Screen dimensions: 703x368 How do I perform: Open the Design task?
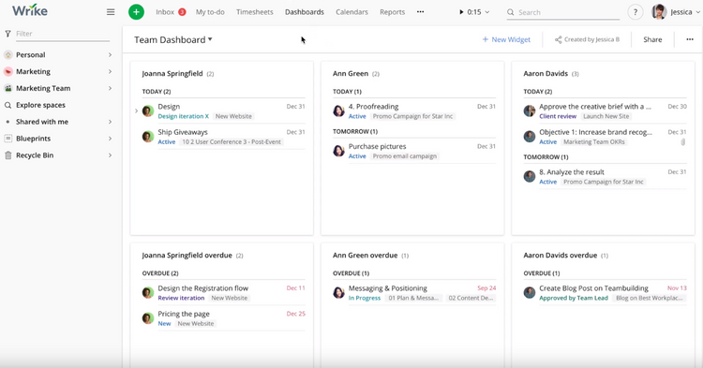pos(169,107)
